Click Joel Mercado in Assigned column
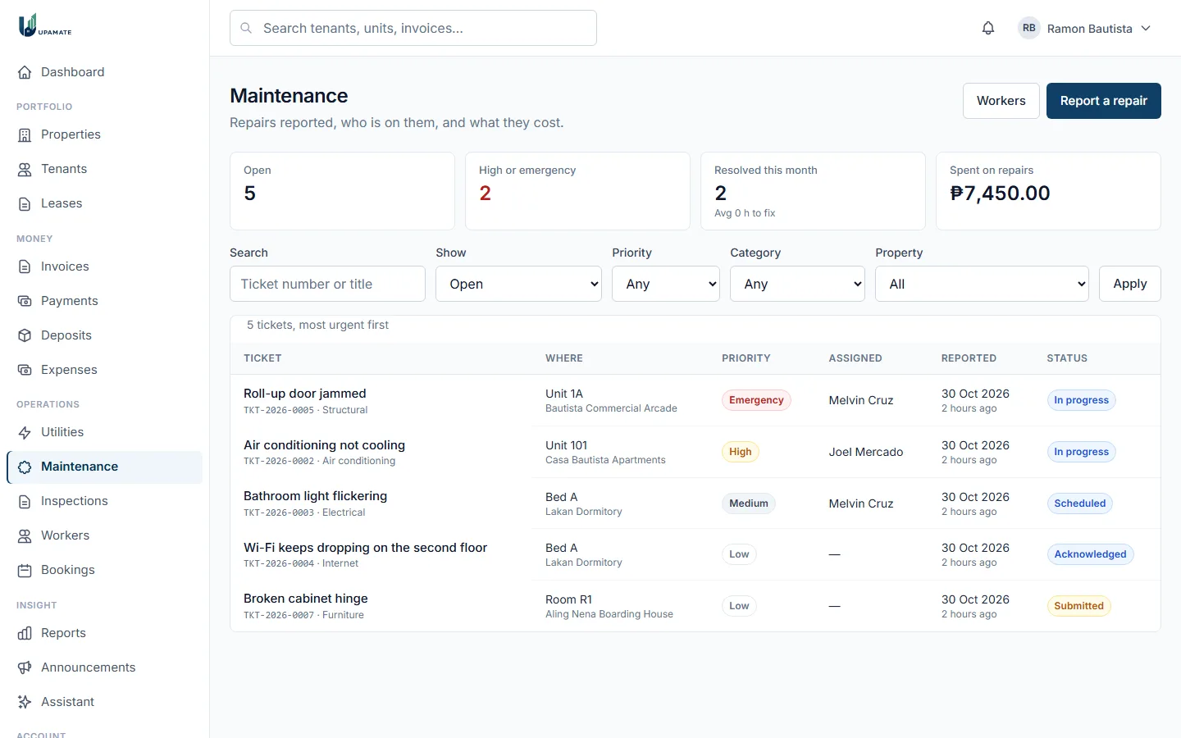The image size is (1181, 738). 866,452
